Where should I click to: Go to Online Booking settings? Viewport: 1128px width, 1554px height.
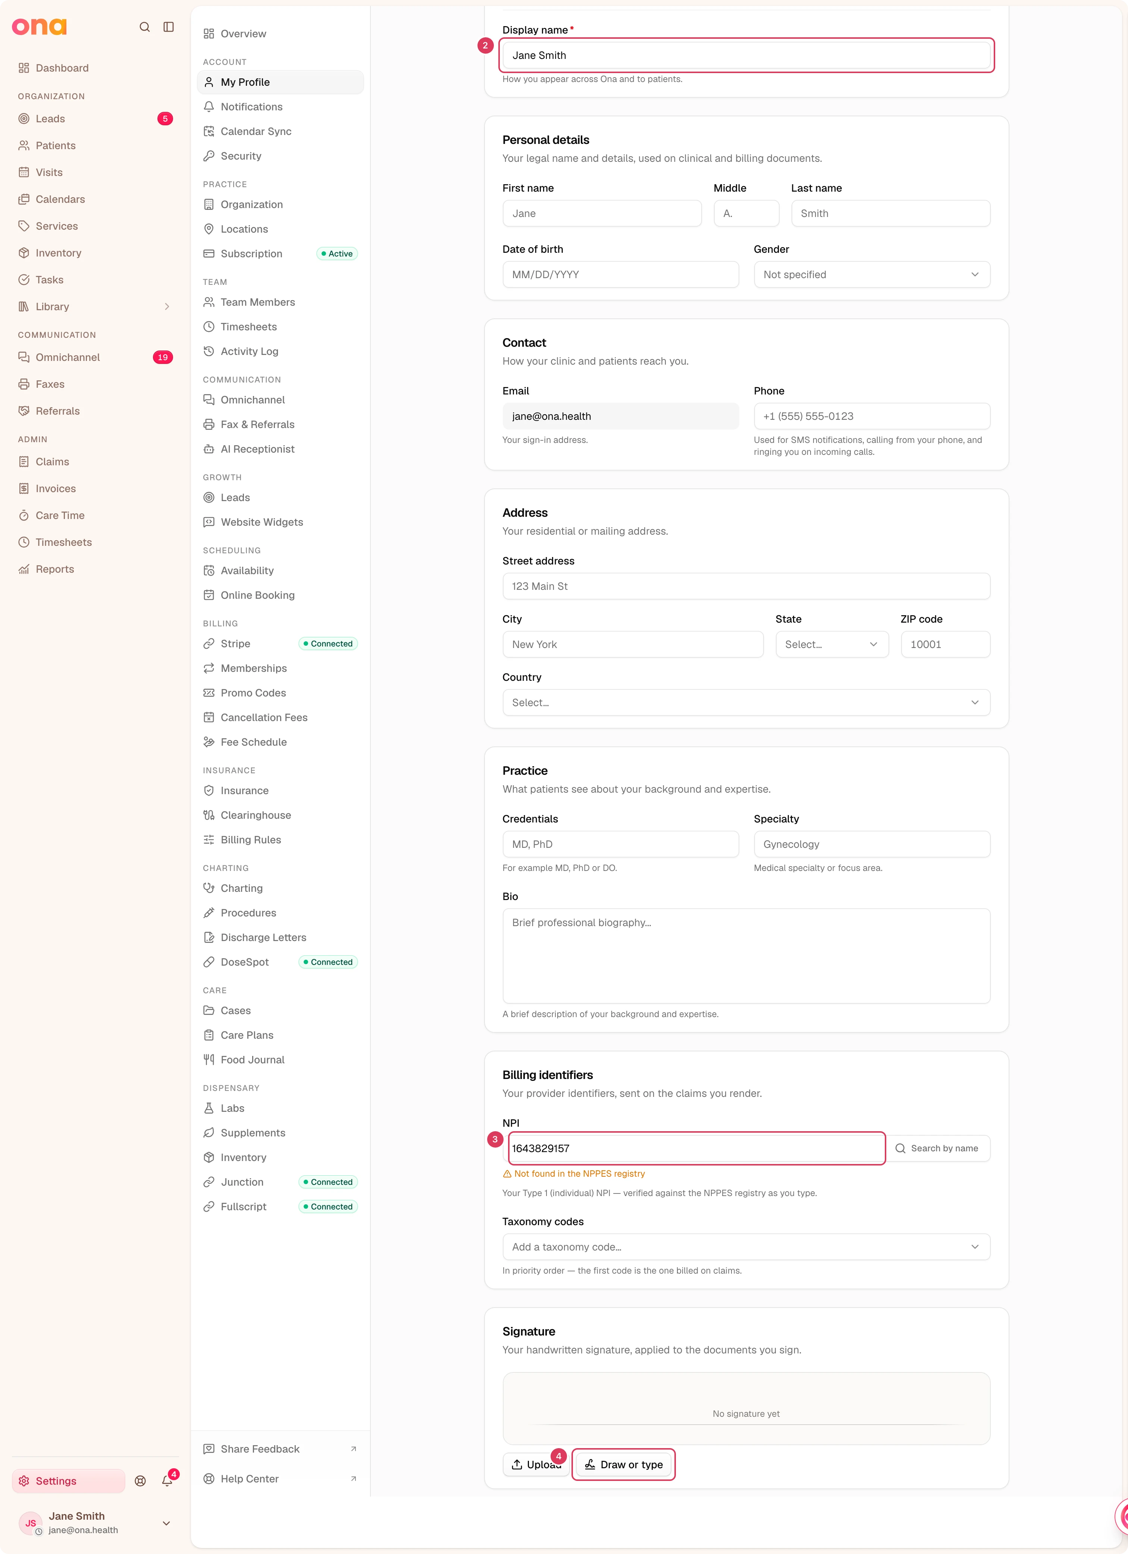tap(281, 595)
